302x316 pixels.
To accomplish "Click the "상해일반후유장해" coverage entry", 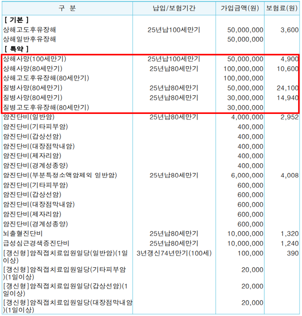I will coord(29,39).
